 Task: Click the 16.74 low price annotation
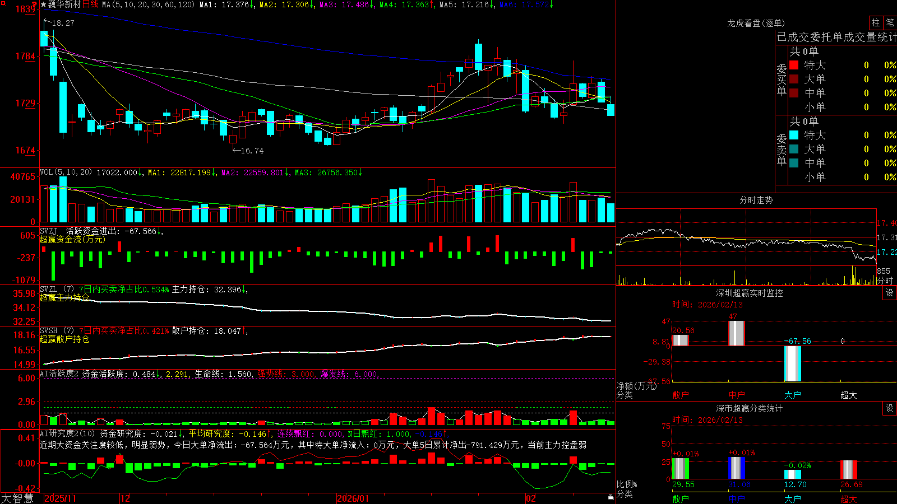(252, 151)
